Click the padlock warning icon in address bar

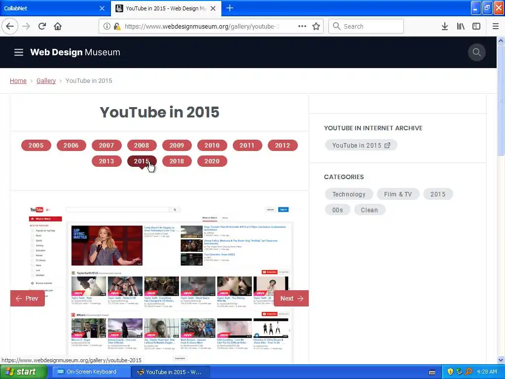(x=117, y=26)
